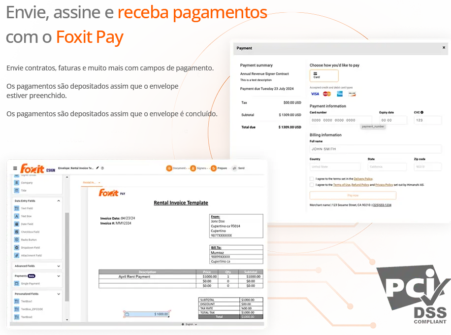Open the Refund Policy link
The height and width of the screenshot is (335, 451).
tap(360, 185)
